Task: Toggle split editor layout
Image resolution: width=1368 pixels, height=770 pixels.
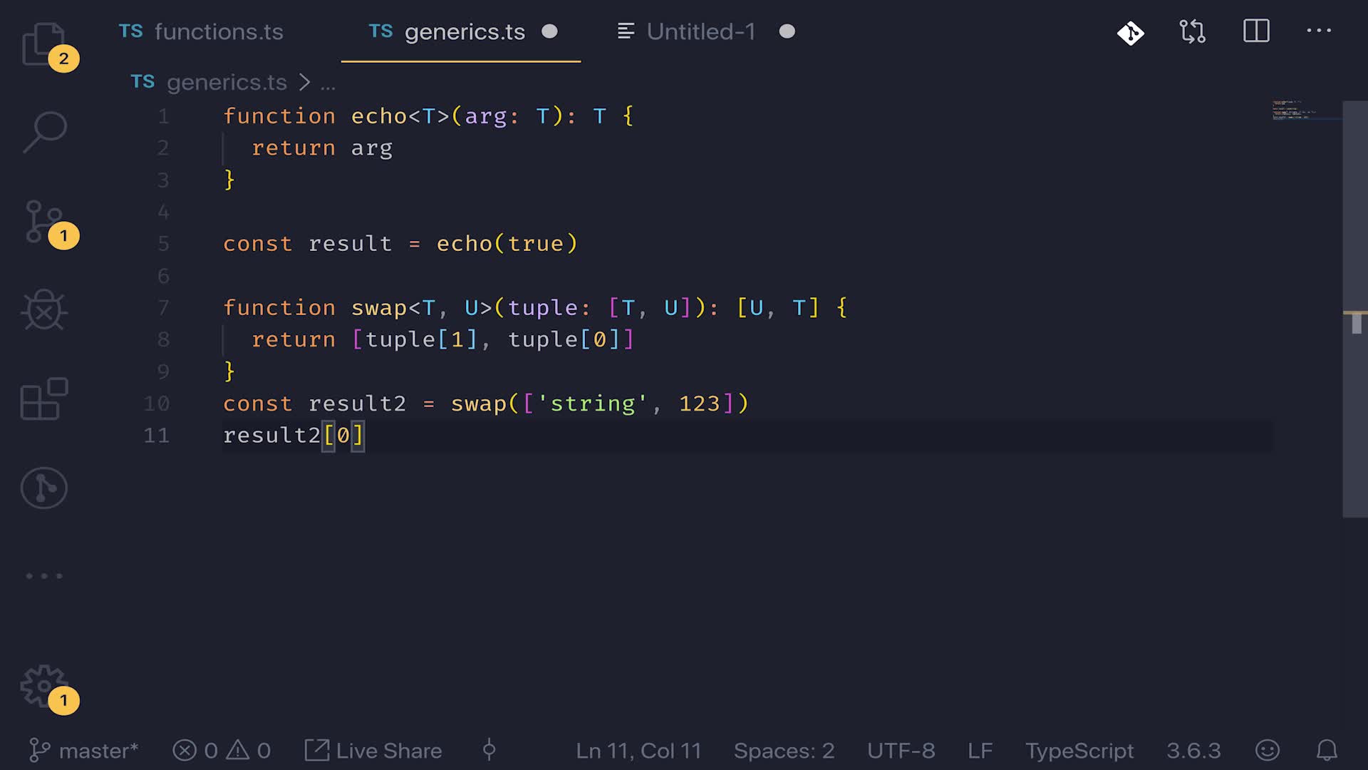Action: (x=1256, y=31)
